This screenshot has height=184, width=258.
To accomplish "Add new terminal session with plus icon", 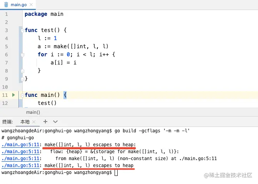I will 45,122.
